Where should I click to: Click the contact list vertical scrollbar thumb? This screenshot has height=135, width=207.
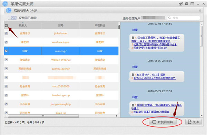coord(119,27)
